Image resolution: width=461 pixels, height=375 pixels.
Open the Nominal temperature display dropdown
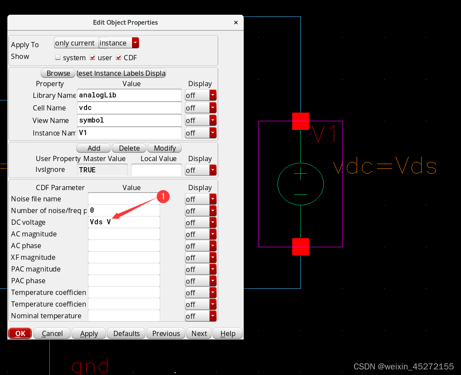pyautogui.click(x=212, y=316)
